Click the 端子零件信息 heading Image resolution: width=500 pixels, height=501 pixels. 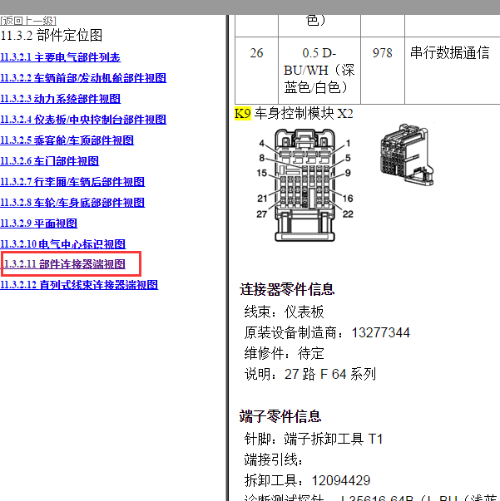click(x=280, y=416)
